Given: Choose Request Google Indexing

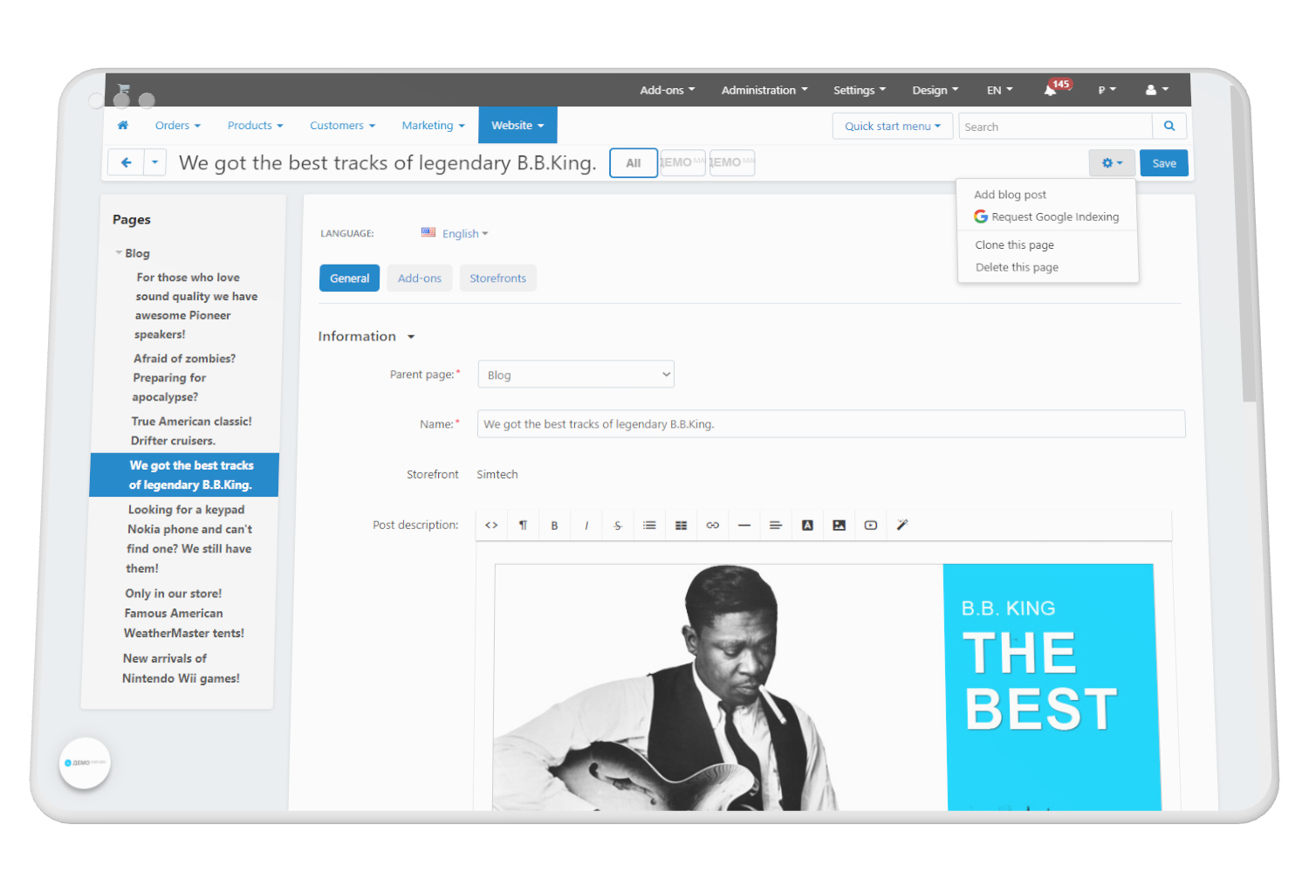Looking at the screenshot, I should pos(1055,217).
